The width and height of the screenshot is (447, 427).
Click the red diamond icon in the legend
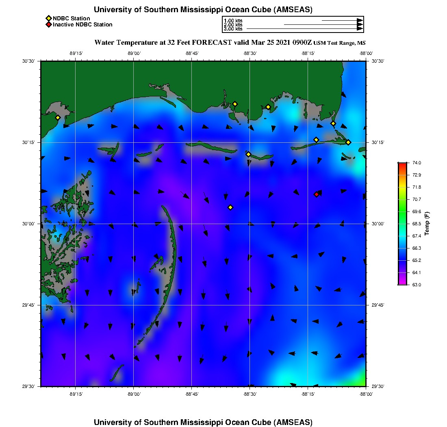coord(49,24)
